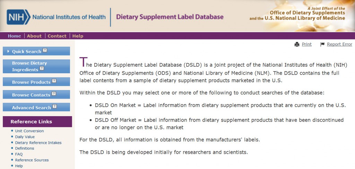Open the Unit Conversion reference link
Viewport: 355px width, 169px height.
click(x=29, y=131)
